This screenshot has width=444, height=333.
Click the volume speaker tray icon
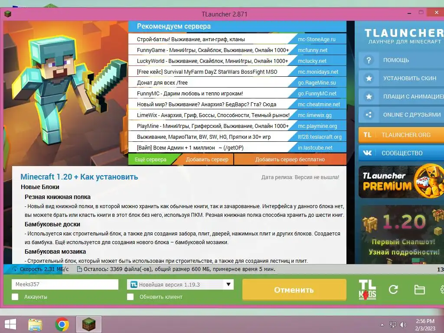pyautogui.click(x=403, y=324)
